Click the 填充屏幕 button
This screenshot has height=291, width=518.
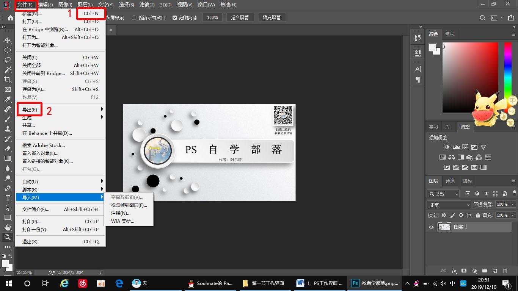tap(272, 18)
